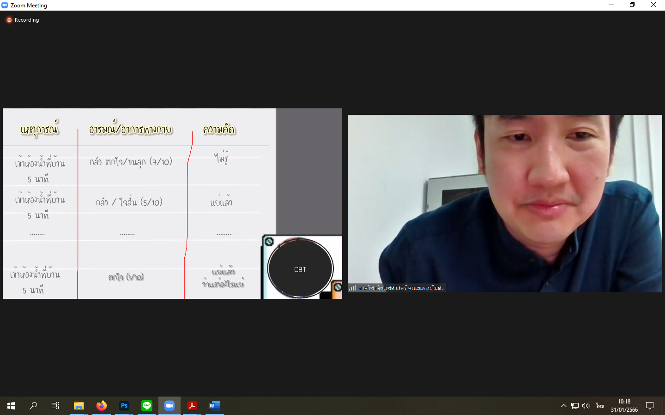This screenshot has height=415, width=665.
Task: Click the yellow signal strength bars icon
Action: pyautogui.click(x=352, y=288)
